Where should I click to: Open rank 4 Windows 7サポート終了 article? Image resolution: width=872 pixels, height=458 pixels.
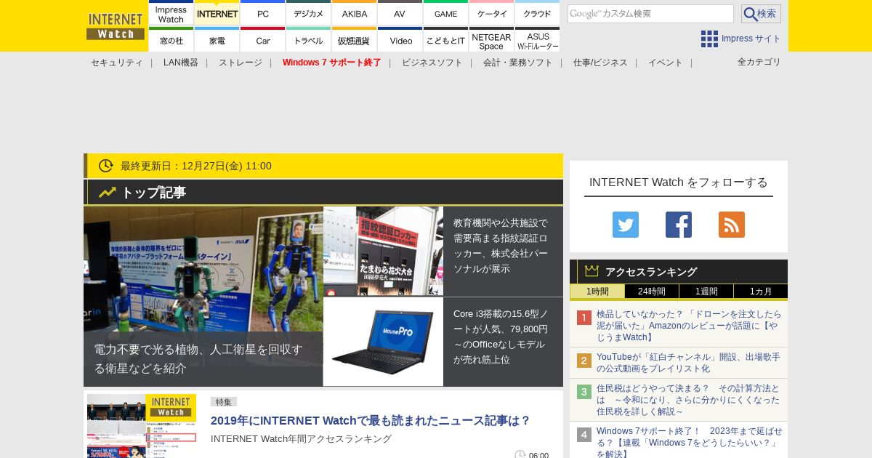(x=689, y=442)
